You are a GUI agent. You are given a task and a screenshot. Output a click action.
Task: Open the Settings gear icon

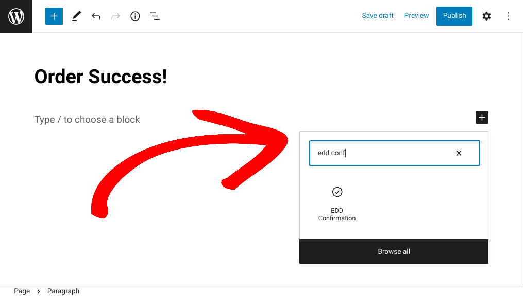(486, 16)
